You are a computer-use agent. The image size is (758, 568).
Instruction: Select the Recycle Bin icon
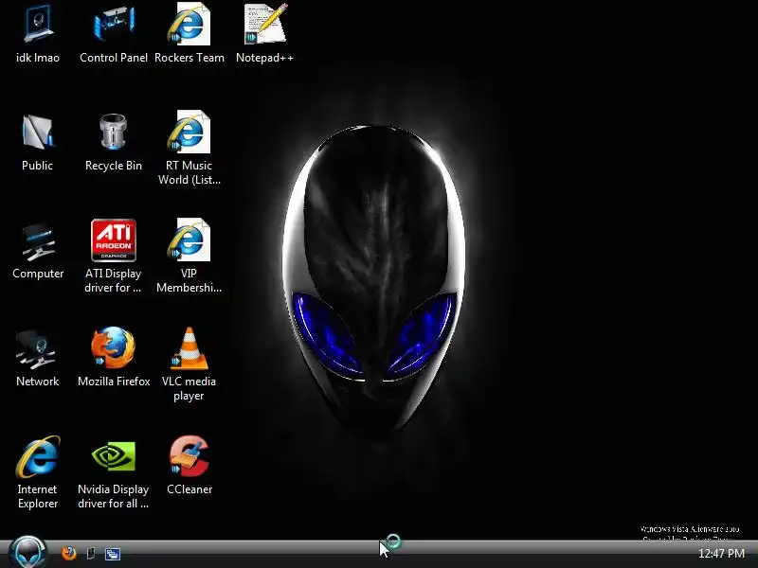[114, 143]
